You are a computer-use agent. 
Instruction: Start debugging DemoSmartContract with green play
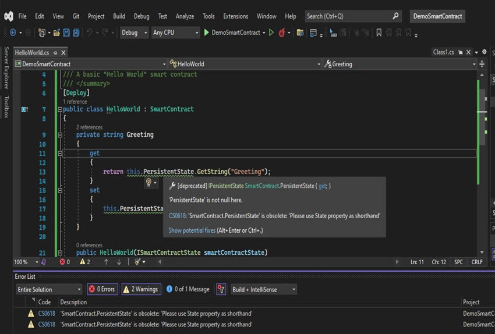click(x=207, y=33)
